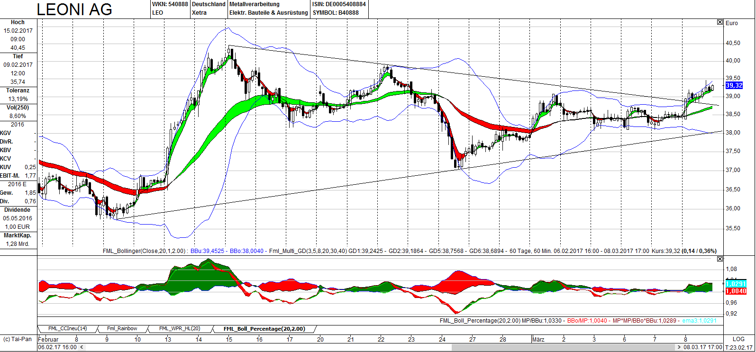756x352 pixels.
Task: Click the Dividende header
Action: click(x=18, y=210)
